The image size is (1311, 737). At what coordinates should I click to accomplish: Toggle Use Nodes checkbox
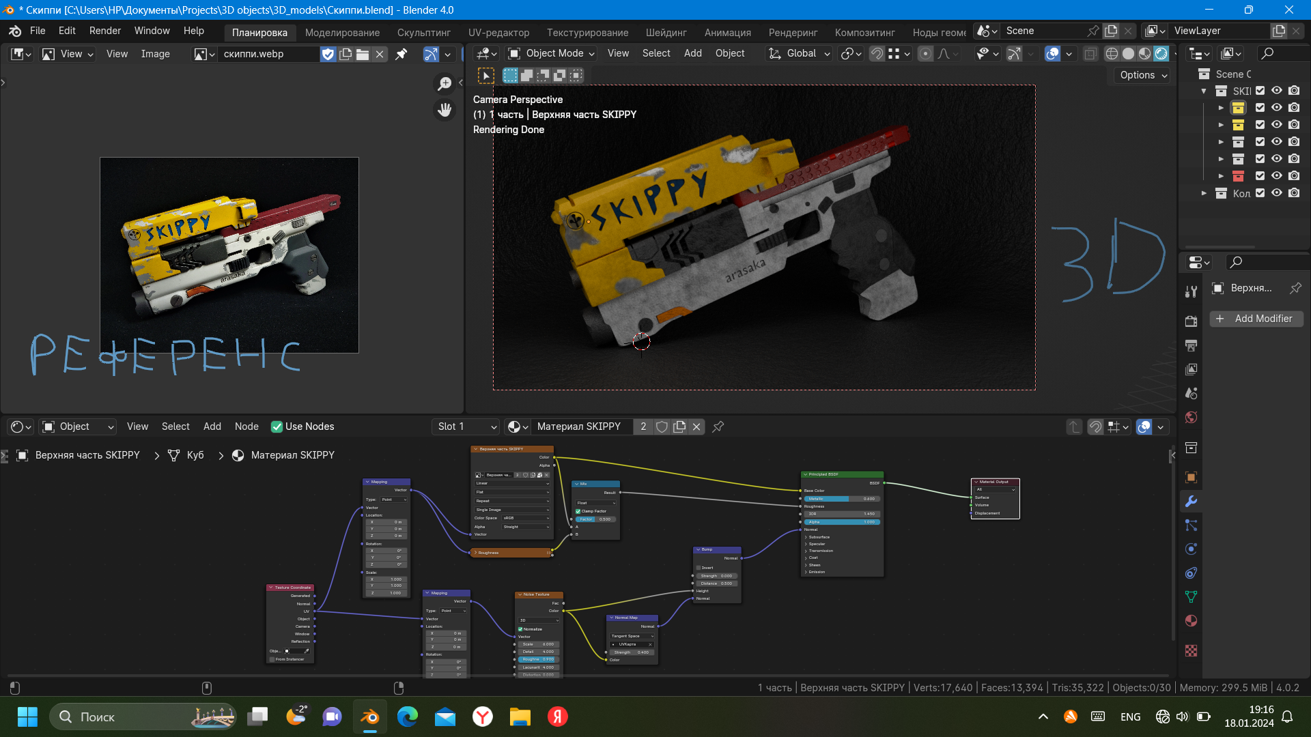[x=277, y=427]
